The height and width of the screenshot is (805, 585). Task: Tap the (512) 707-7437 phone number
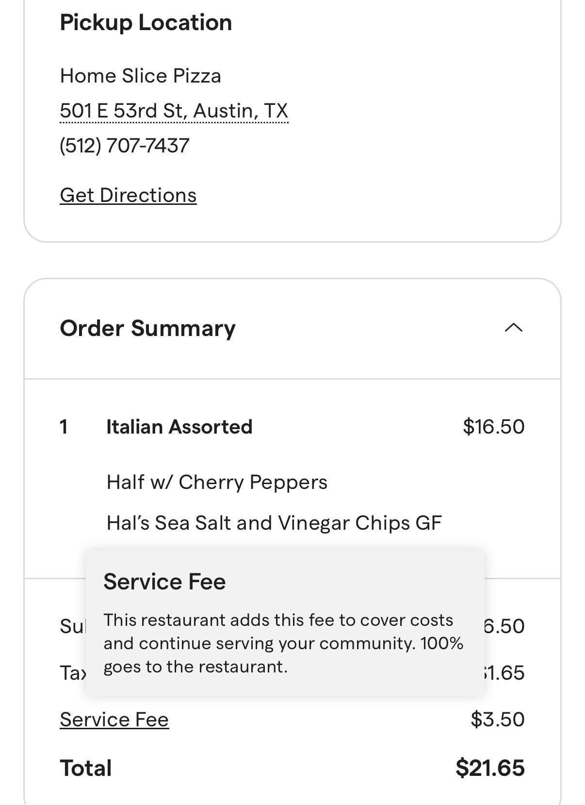[124, 146]
